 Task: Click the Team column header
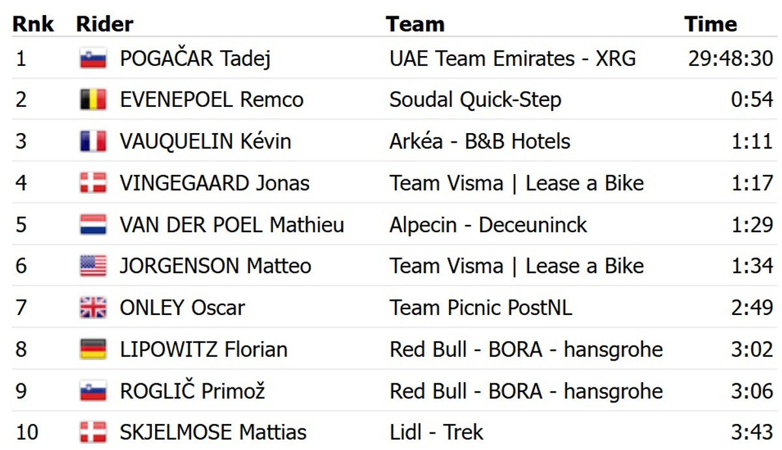pos(415,24)
